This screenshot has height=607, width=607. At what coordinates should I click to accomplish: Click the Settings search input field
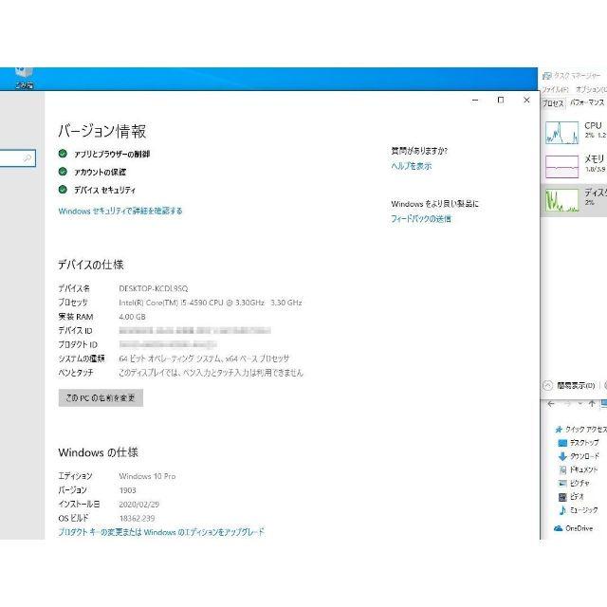(18, 158)
